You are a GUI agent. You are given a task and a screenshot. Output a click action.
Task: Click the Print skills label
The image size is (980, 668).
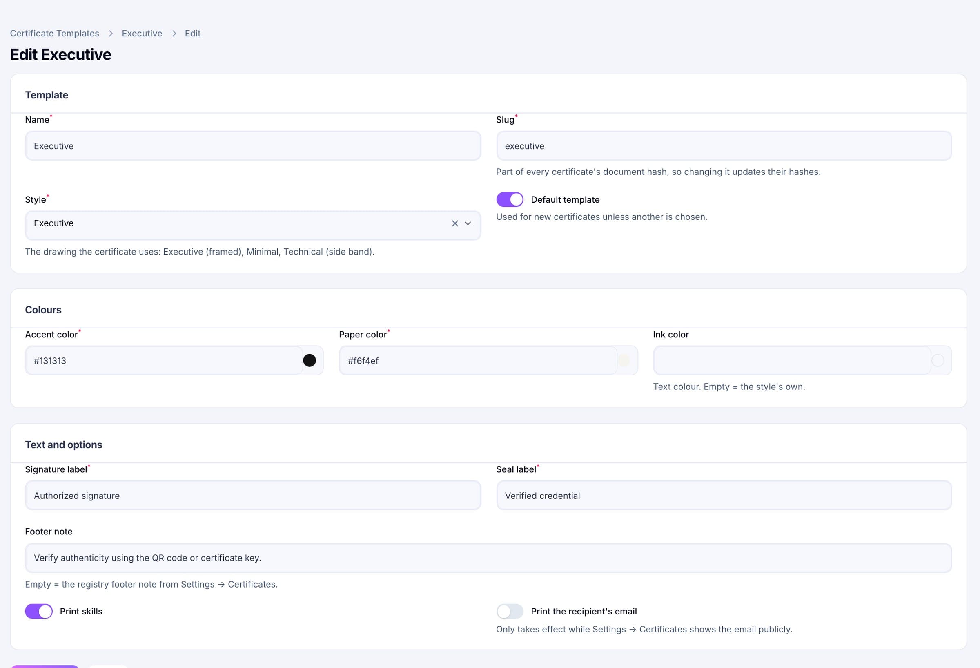click(x=81, y=612)
